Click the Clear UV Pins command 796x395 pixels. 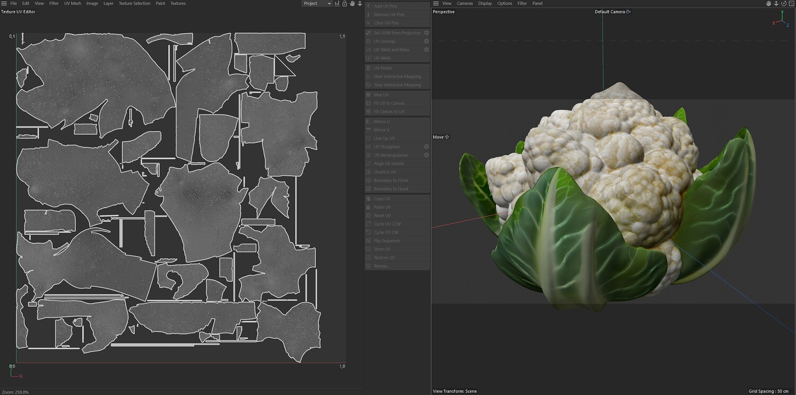pyautogui.click(x=397, y=23)
